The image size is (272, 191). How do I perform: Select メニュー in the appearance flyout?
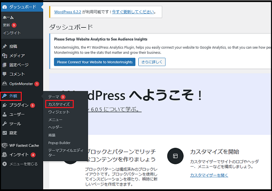55,119
